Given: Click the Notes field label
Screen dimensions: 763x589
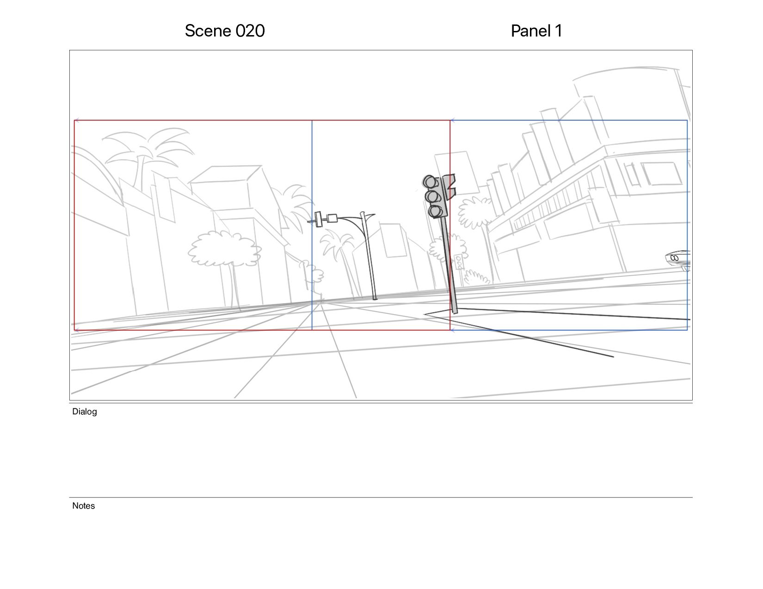Looking at the screenshot, I should click(84, 506).
